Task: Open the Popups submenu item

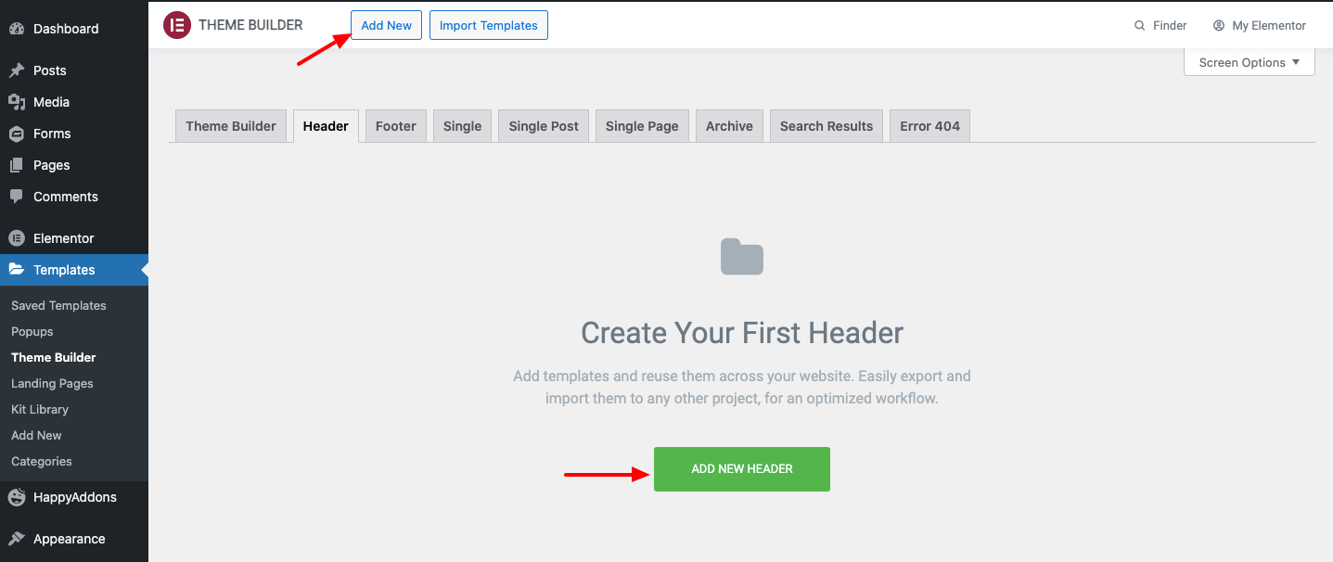Action: pyautogui.click(x=32, y=331)
